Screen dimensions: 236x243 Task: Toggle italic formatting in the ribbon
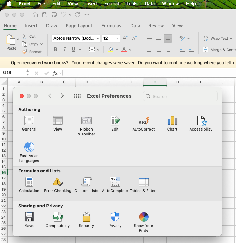click(x=65, y=50)
